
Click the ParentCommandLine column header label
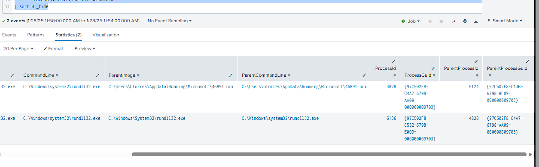(x=264, y=75)
